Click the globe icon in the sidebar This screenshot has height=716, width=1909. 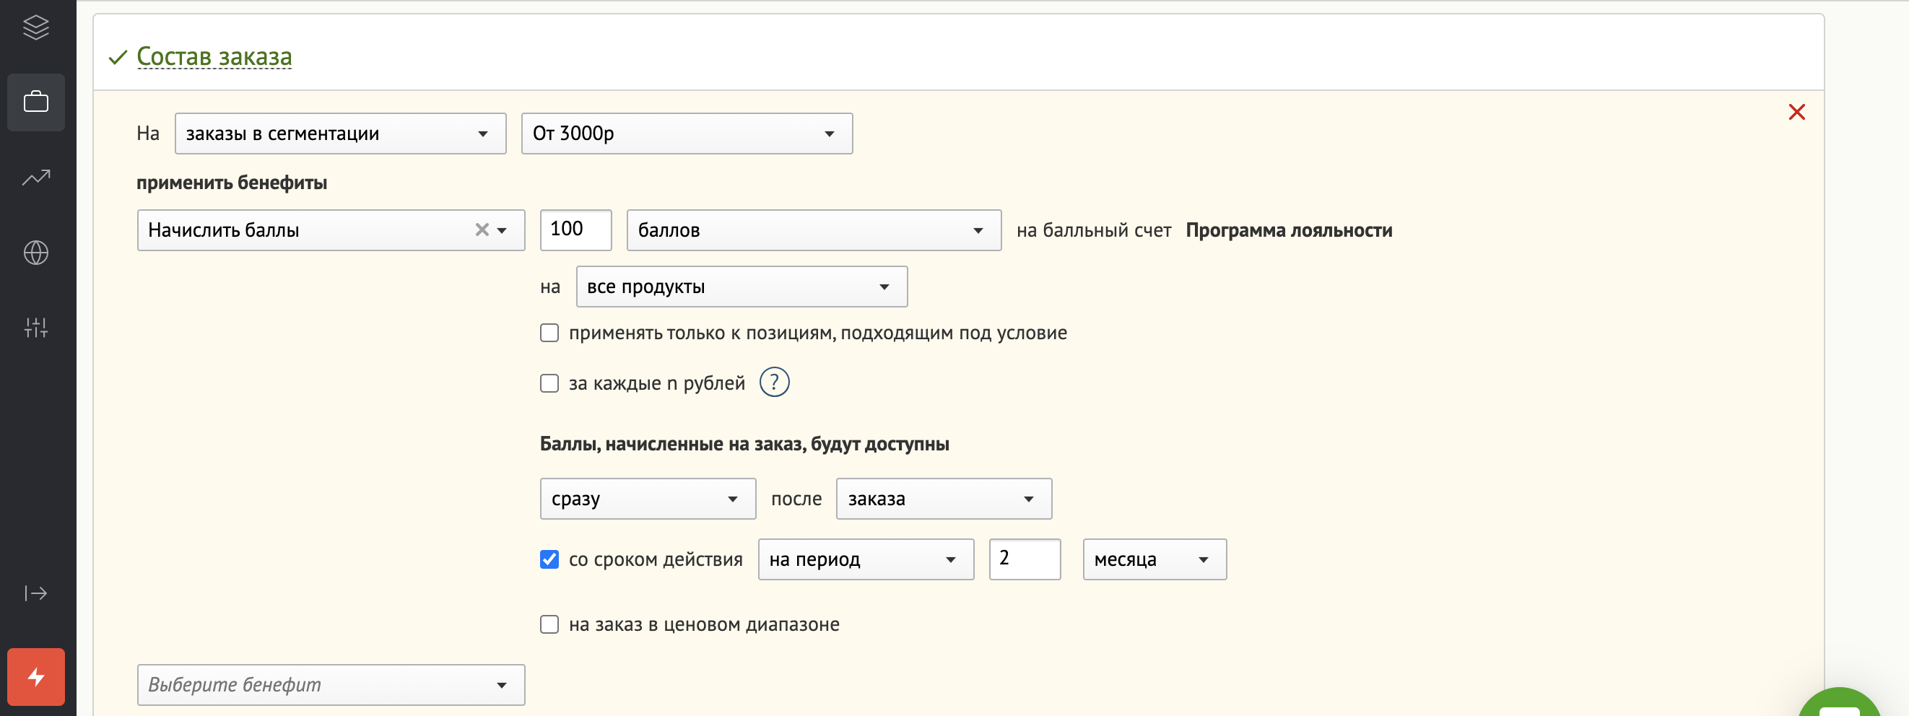(35, 253)
